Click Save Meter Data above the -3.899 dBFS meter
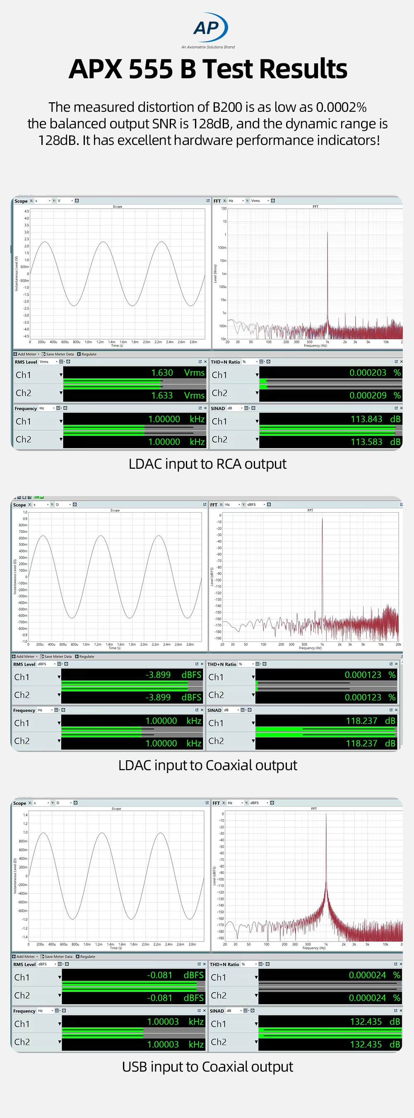414x1118 pixels. 56,657
